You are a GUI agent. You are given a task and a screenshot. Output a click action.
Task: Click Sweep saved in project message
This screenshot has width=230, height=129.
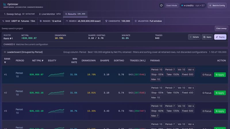tap(12, 28)
